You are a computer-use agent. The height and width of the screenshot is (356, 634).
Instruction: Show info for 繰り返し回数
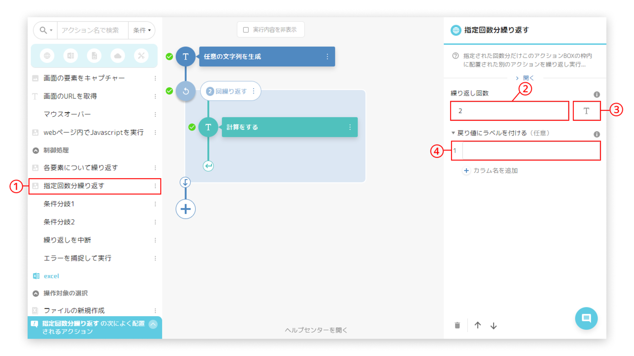597,94
